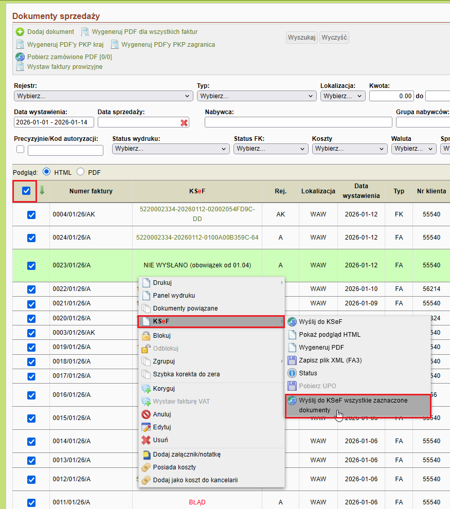Uncheck the checkbox for invoice 0004/01/26/AK
This screenshot has height=509, width=450.
31,215
